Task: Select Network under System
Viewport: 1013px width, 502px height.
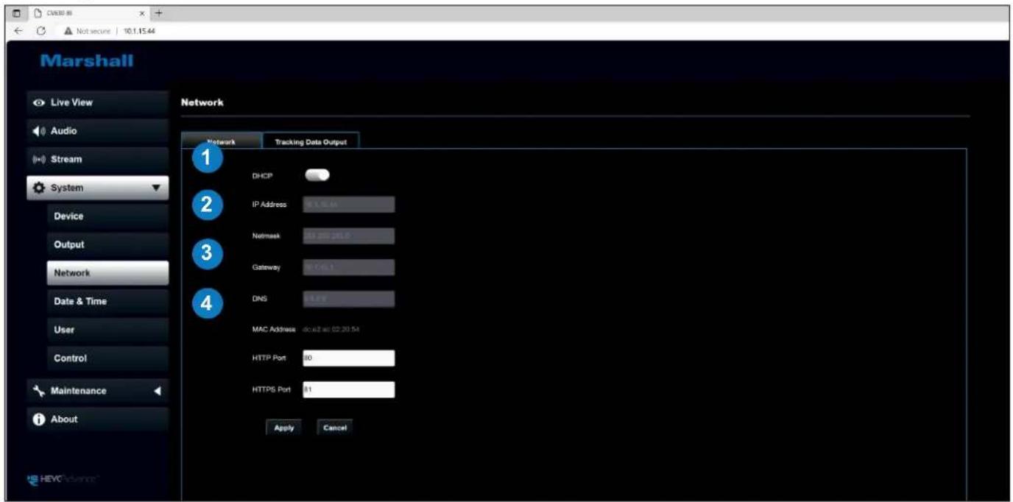Action: [107, 273]
